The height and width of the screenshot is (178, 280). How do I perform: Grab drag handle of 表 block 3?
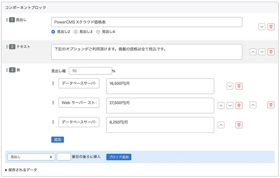(7, 70)
